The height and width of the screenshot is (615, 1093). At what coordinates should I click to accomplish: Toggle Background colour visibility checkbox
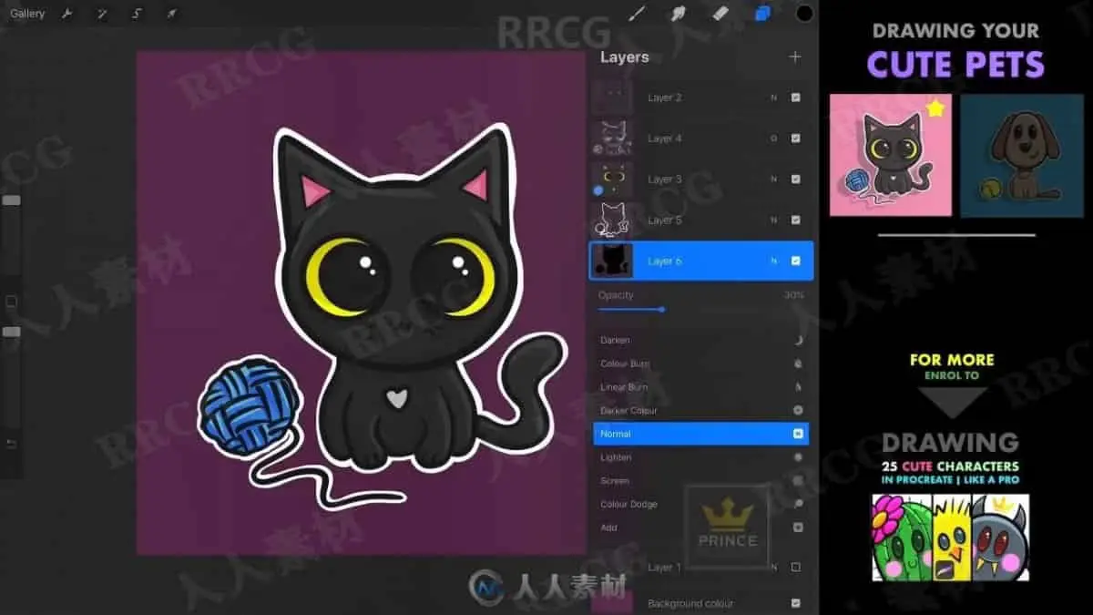point(795,603)
